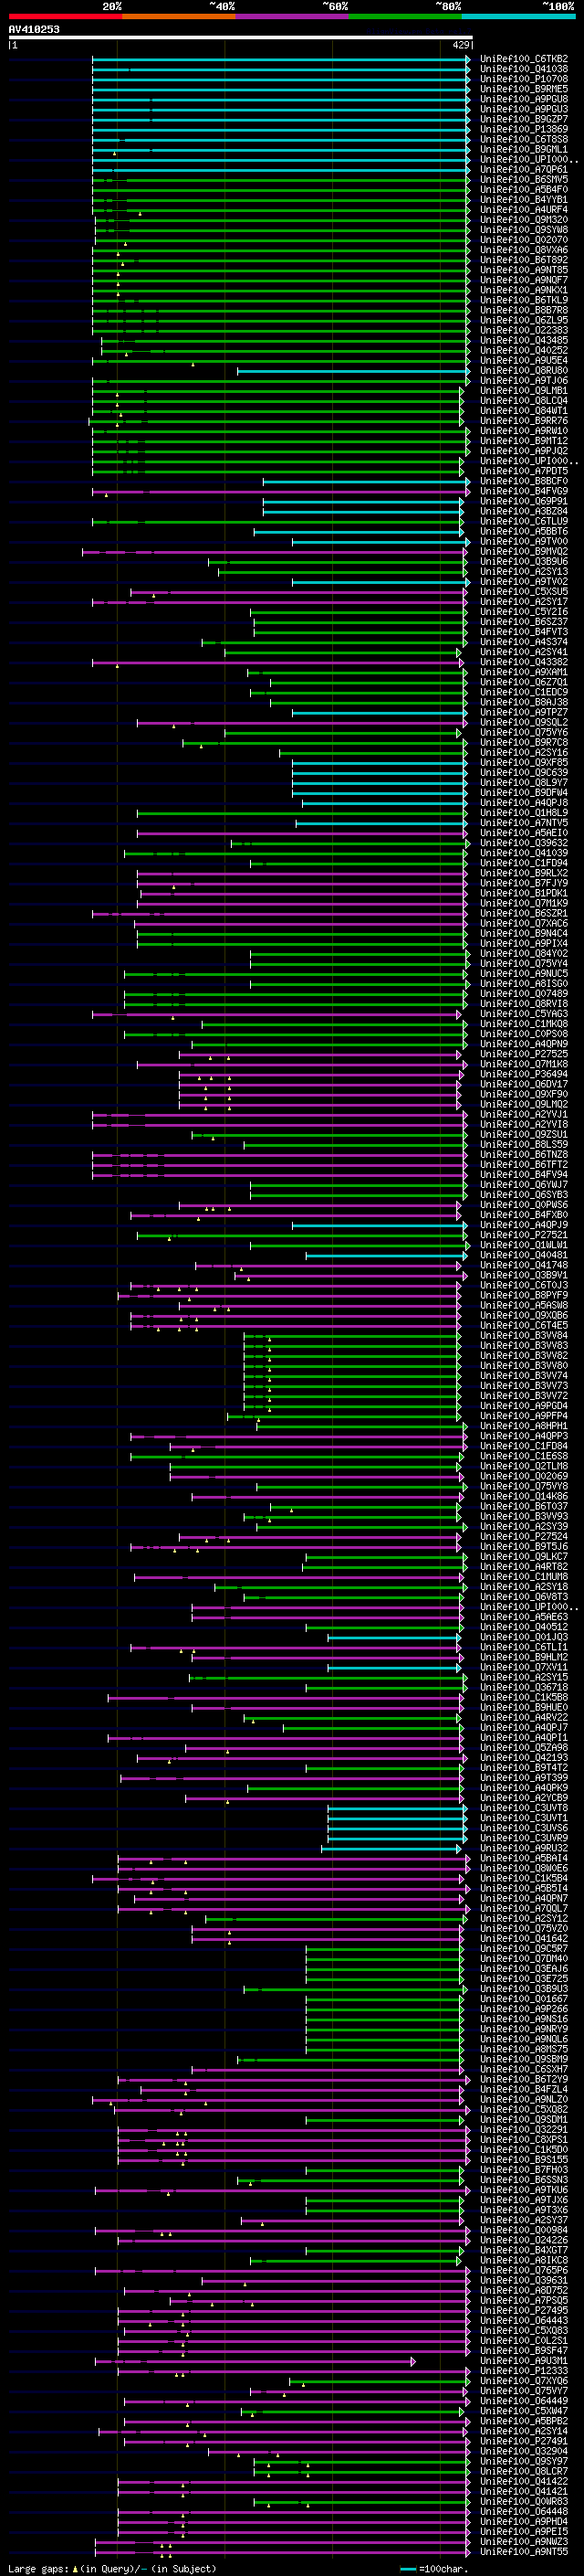Select label UniRef100_Q00984

pos(524,2229)
